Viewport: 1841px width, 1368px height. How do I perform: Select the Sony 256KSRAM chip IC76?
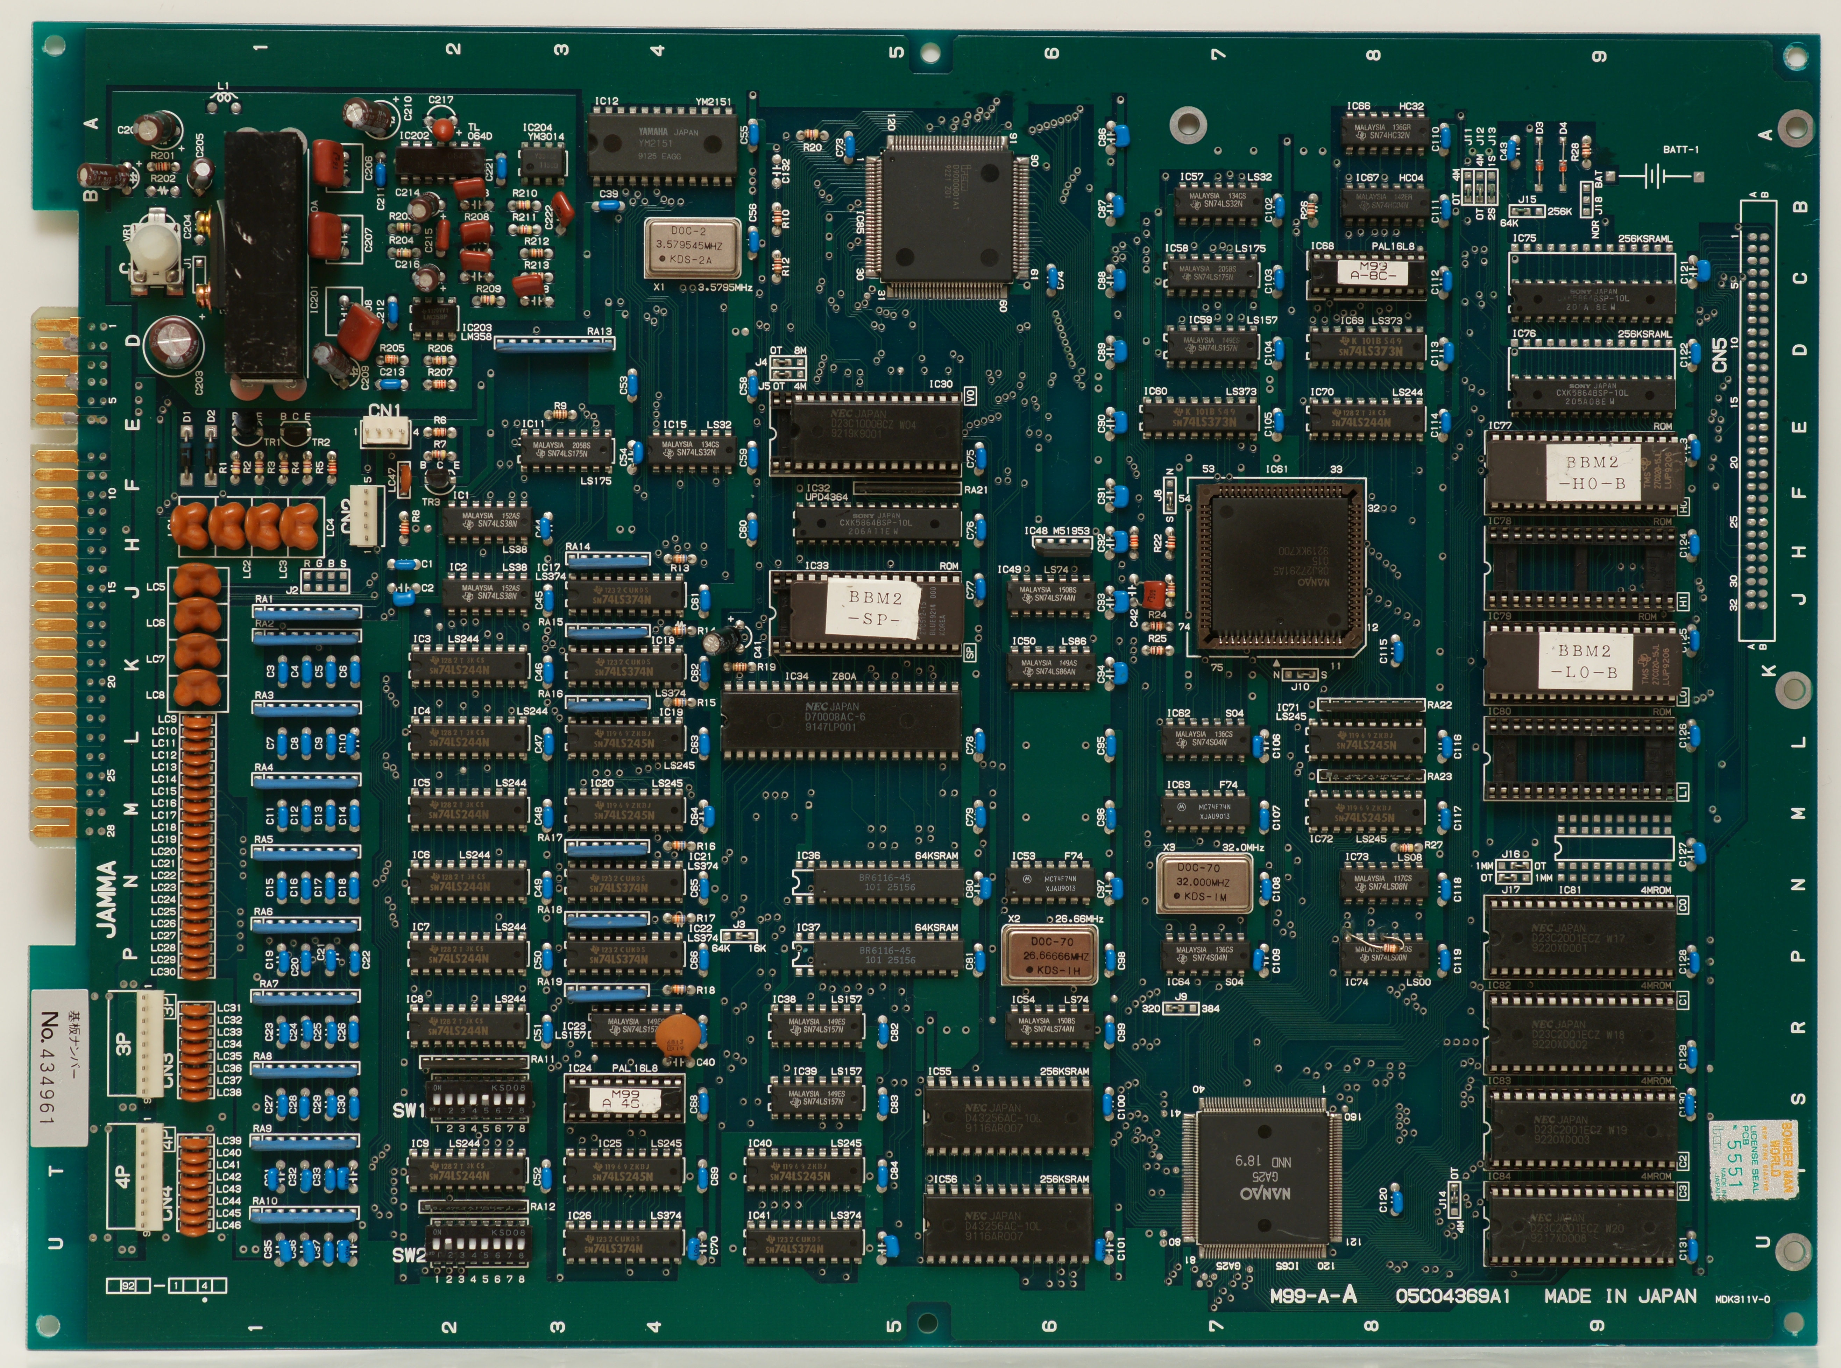click(x=1593, y=394)
